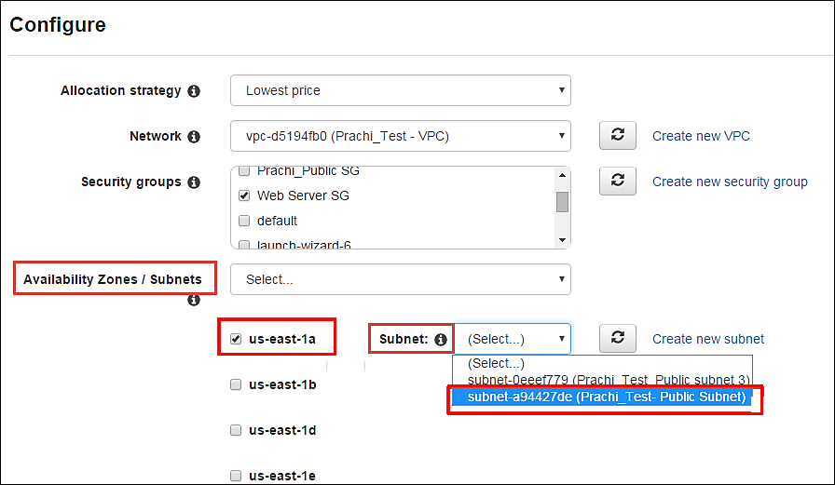Click info icon under Availability Zones / Subnets
835x485 pixels.
(194, 301)
